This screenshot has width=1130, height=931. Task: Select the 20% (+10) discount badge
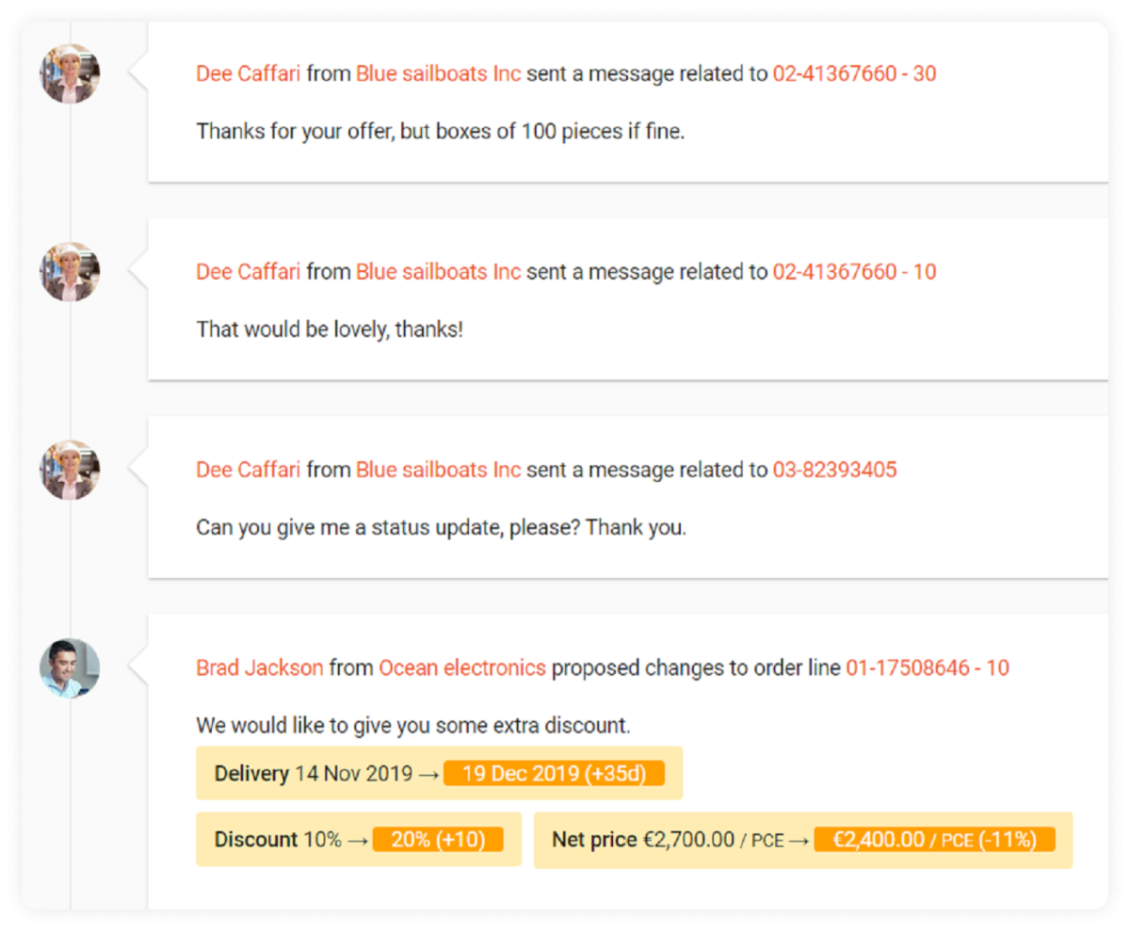tap(438, 840)
